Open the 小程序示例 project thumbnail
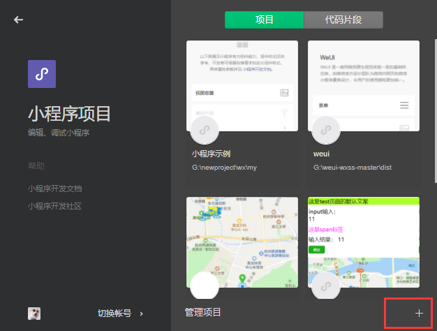Screen dimensions: 437x331 pos(242,86)
